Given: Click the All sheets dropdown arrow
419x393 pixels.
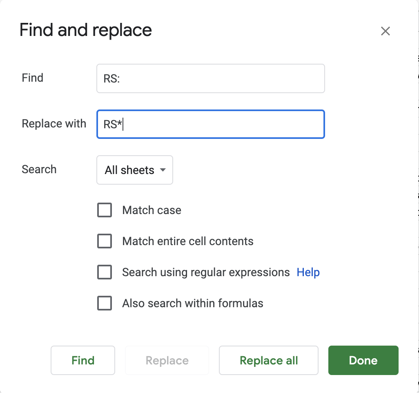Looking at the screenshot, I should point(163,170).
